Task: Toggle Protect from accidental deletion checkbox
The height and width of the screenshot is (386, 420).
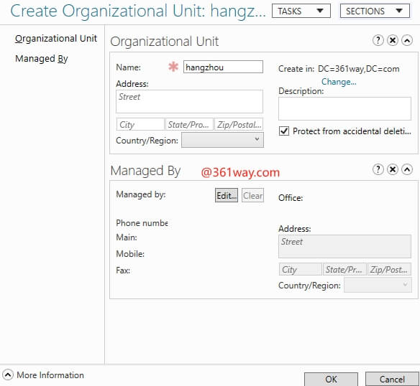Action: tap(284, 131)
